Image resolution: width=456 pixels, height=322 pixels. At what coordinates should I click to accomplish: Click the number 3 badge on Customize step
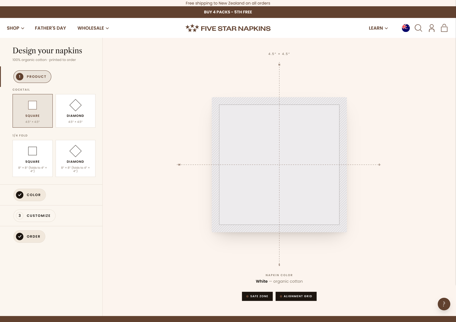20,216
